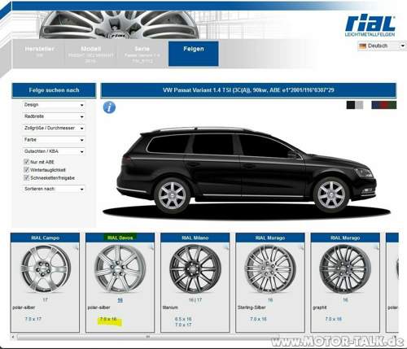Click the 'Felge suchen nach' panel header

point(54,90)
